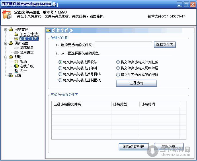Click the 禁用磁盘 disk icon
The width and height of the screenshot is (197, 161).
(16, 52)
